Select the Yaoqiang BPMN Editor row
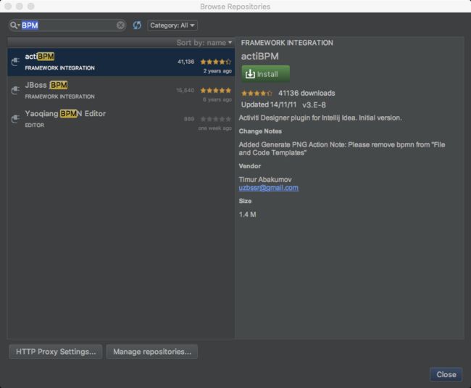 tap(121, 120)
